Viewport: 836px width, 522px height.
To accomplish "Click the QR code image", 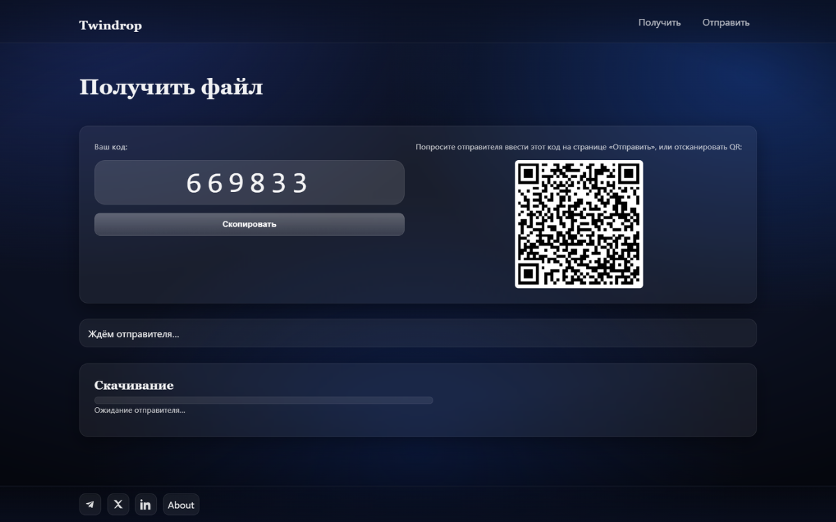I will point(579,224).
